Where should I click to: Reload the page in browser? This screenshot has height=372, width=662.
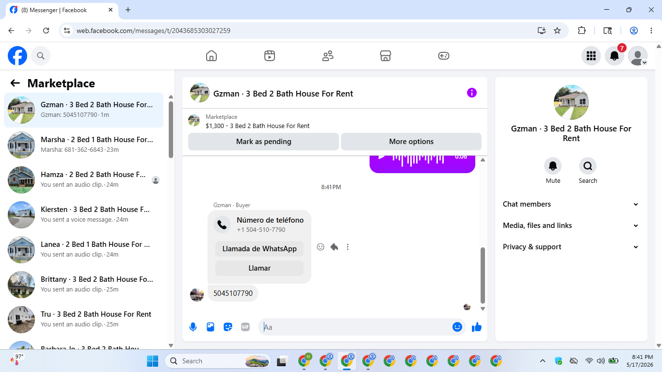46,31
